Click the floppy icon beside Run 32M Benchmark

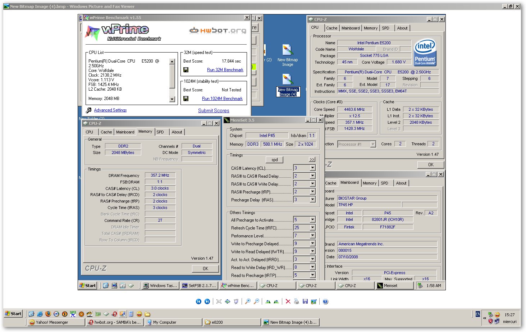click(x=186, y=70)
